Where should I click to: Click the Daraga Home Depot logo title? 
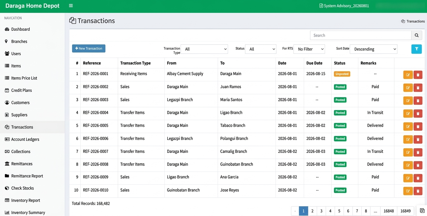(x=32, y=6)
